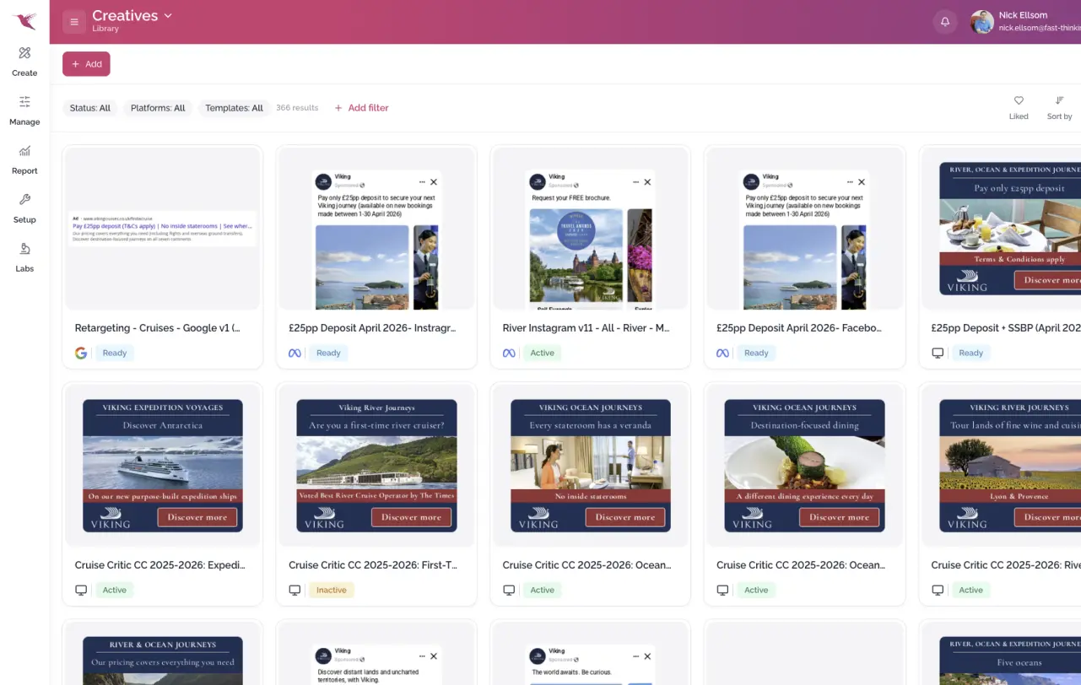Open the Sort by control
Viewport: 1081px width, 685px height.
pos(1059,107)
